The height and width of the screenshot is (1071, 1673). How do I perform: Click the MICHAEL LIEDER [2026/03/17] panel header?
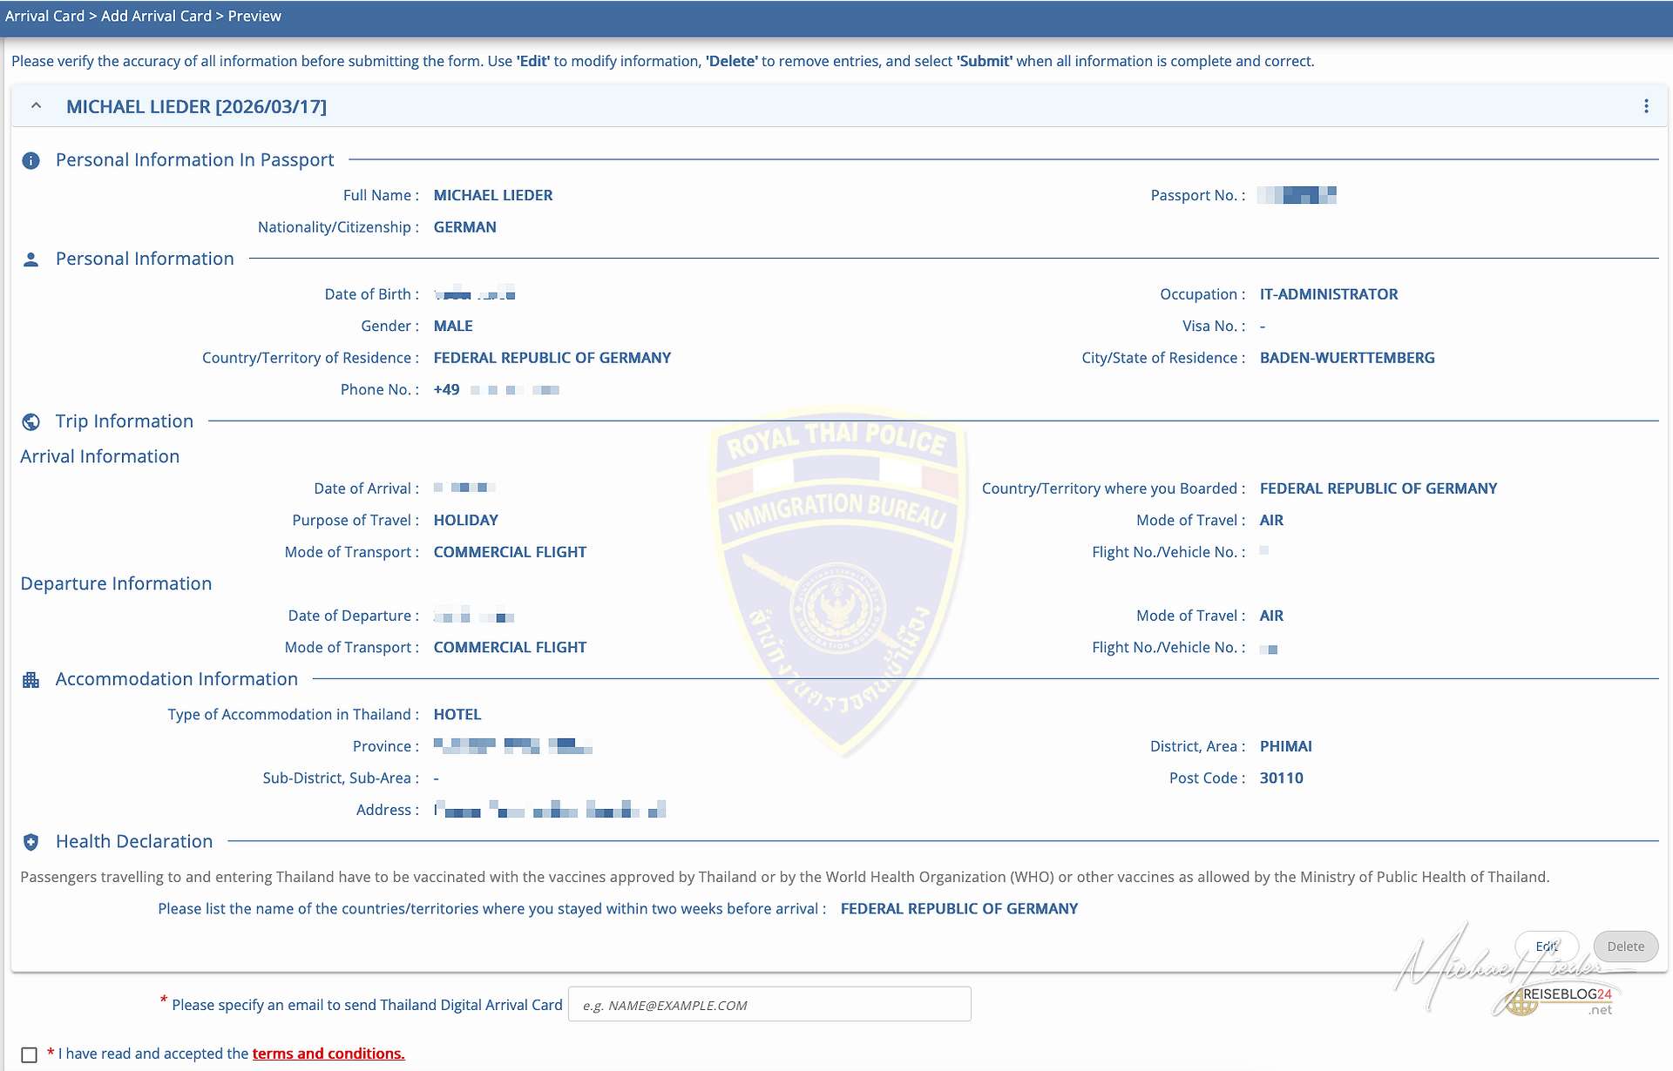click(196, 106)
